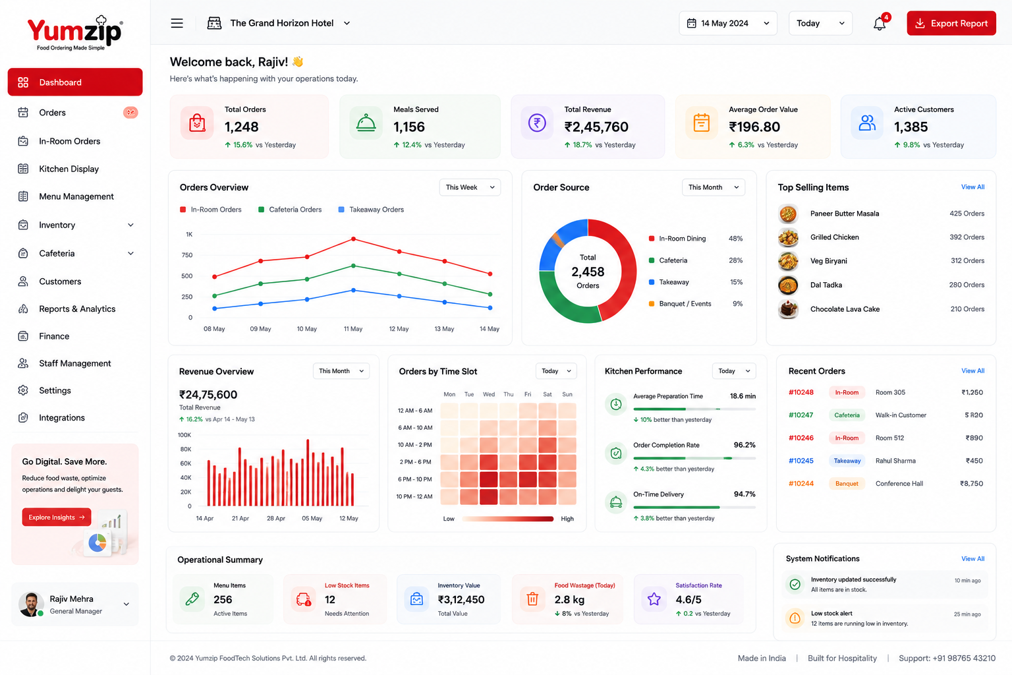The height and width of the screenshot is (675, 1012).
Task: Open the 14 May 2024 date picker
Action: click(x=728, y=23)
